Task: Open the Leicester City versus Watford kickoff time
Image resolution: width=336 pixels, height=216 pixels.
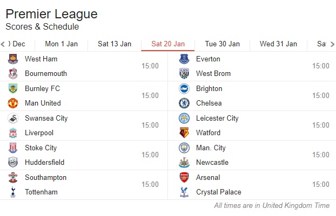Action: [x=320, y=125]
